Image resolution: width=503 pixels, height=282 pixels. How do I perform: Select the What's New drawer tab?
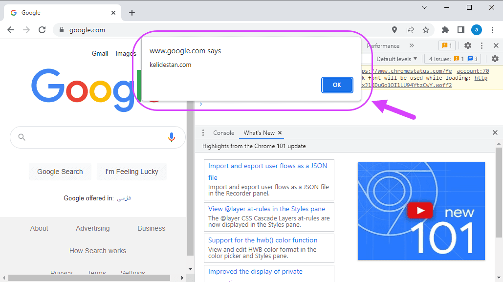(x=259, y=133)
